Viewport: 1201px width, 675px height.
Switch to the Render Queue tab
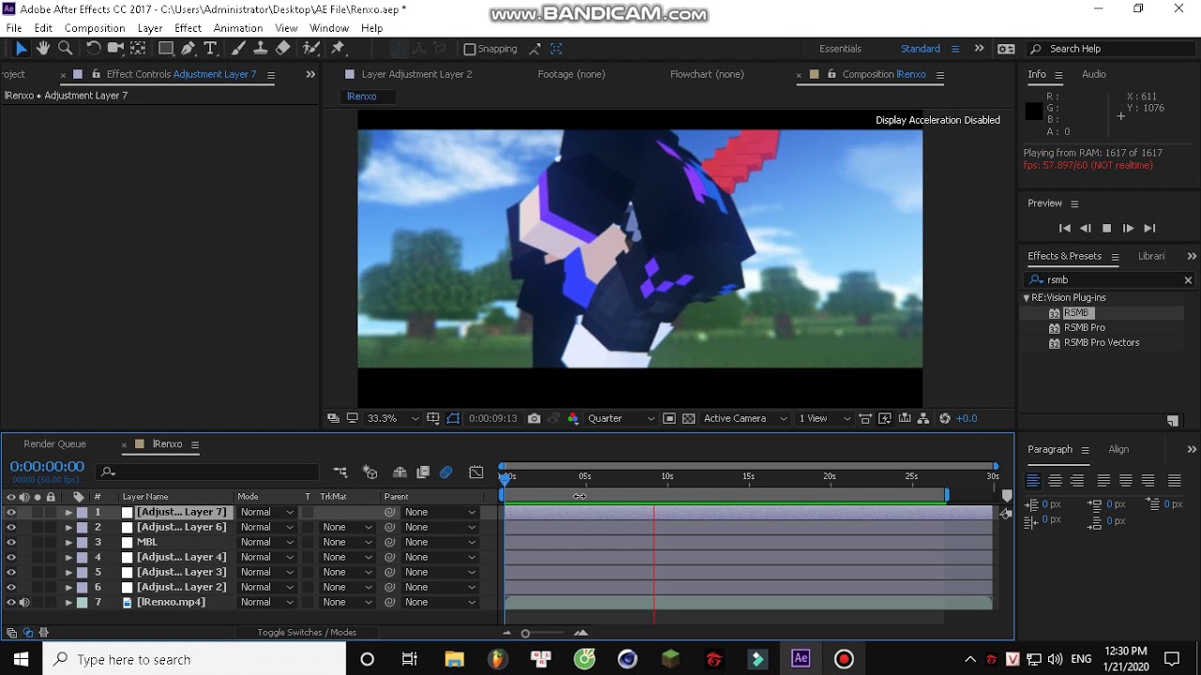[55, 444]
